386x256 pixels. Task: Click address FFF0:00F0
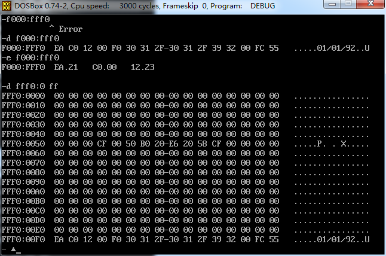point(23,239)
